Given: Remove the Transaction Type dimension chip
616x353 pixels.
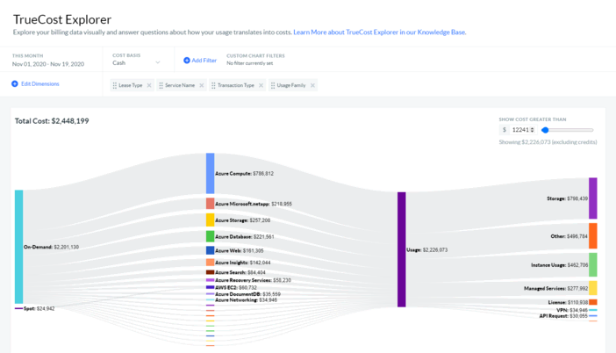Looking at the screenshot, I should point(261,86).
